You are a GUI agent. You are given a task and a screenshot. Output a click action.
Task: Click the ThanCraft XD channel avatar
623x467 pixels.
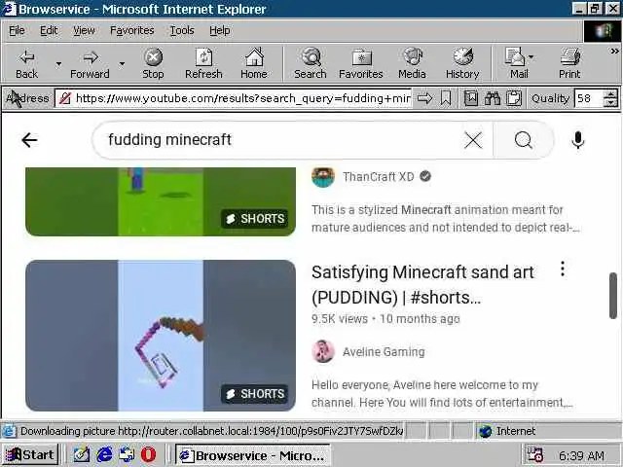pyautogui.click(x=323, y=177)
